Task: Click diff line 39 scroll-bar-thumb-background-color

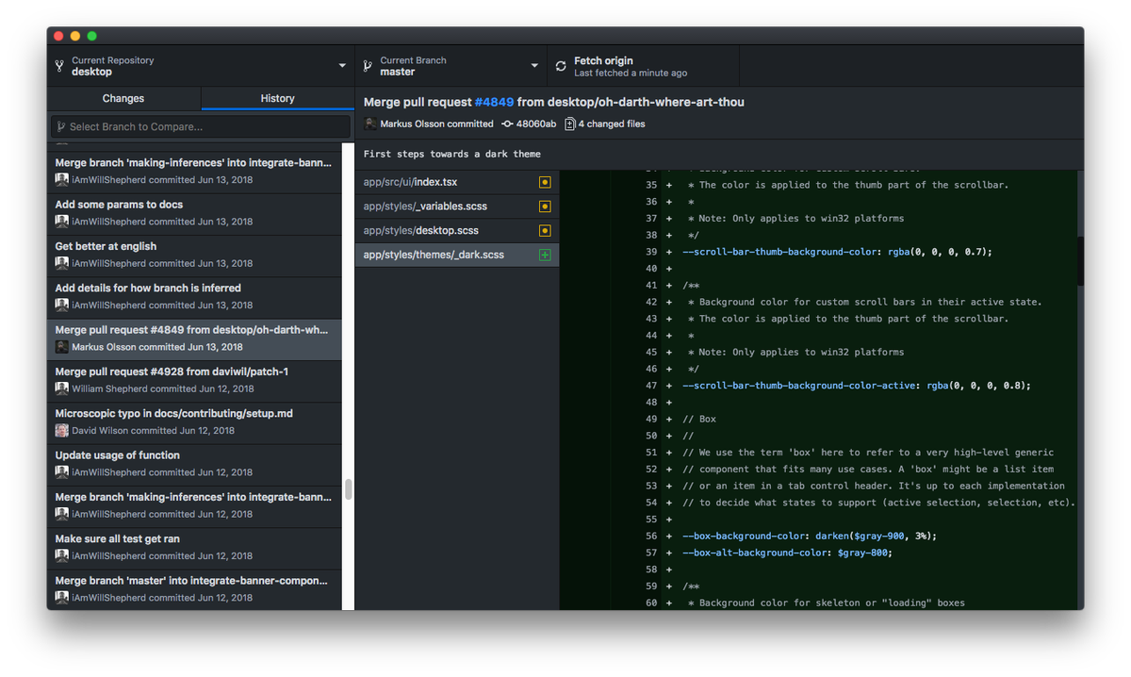Action: (837, 252)
